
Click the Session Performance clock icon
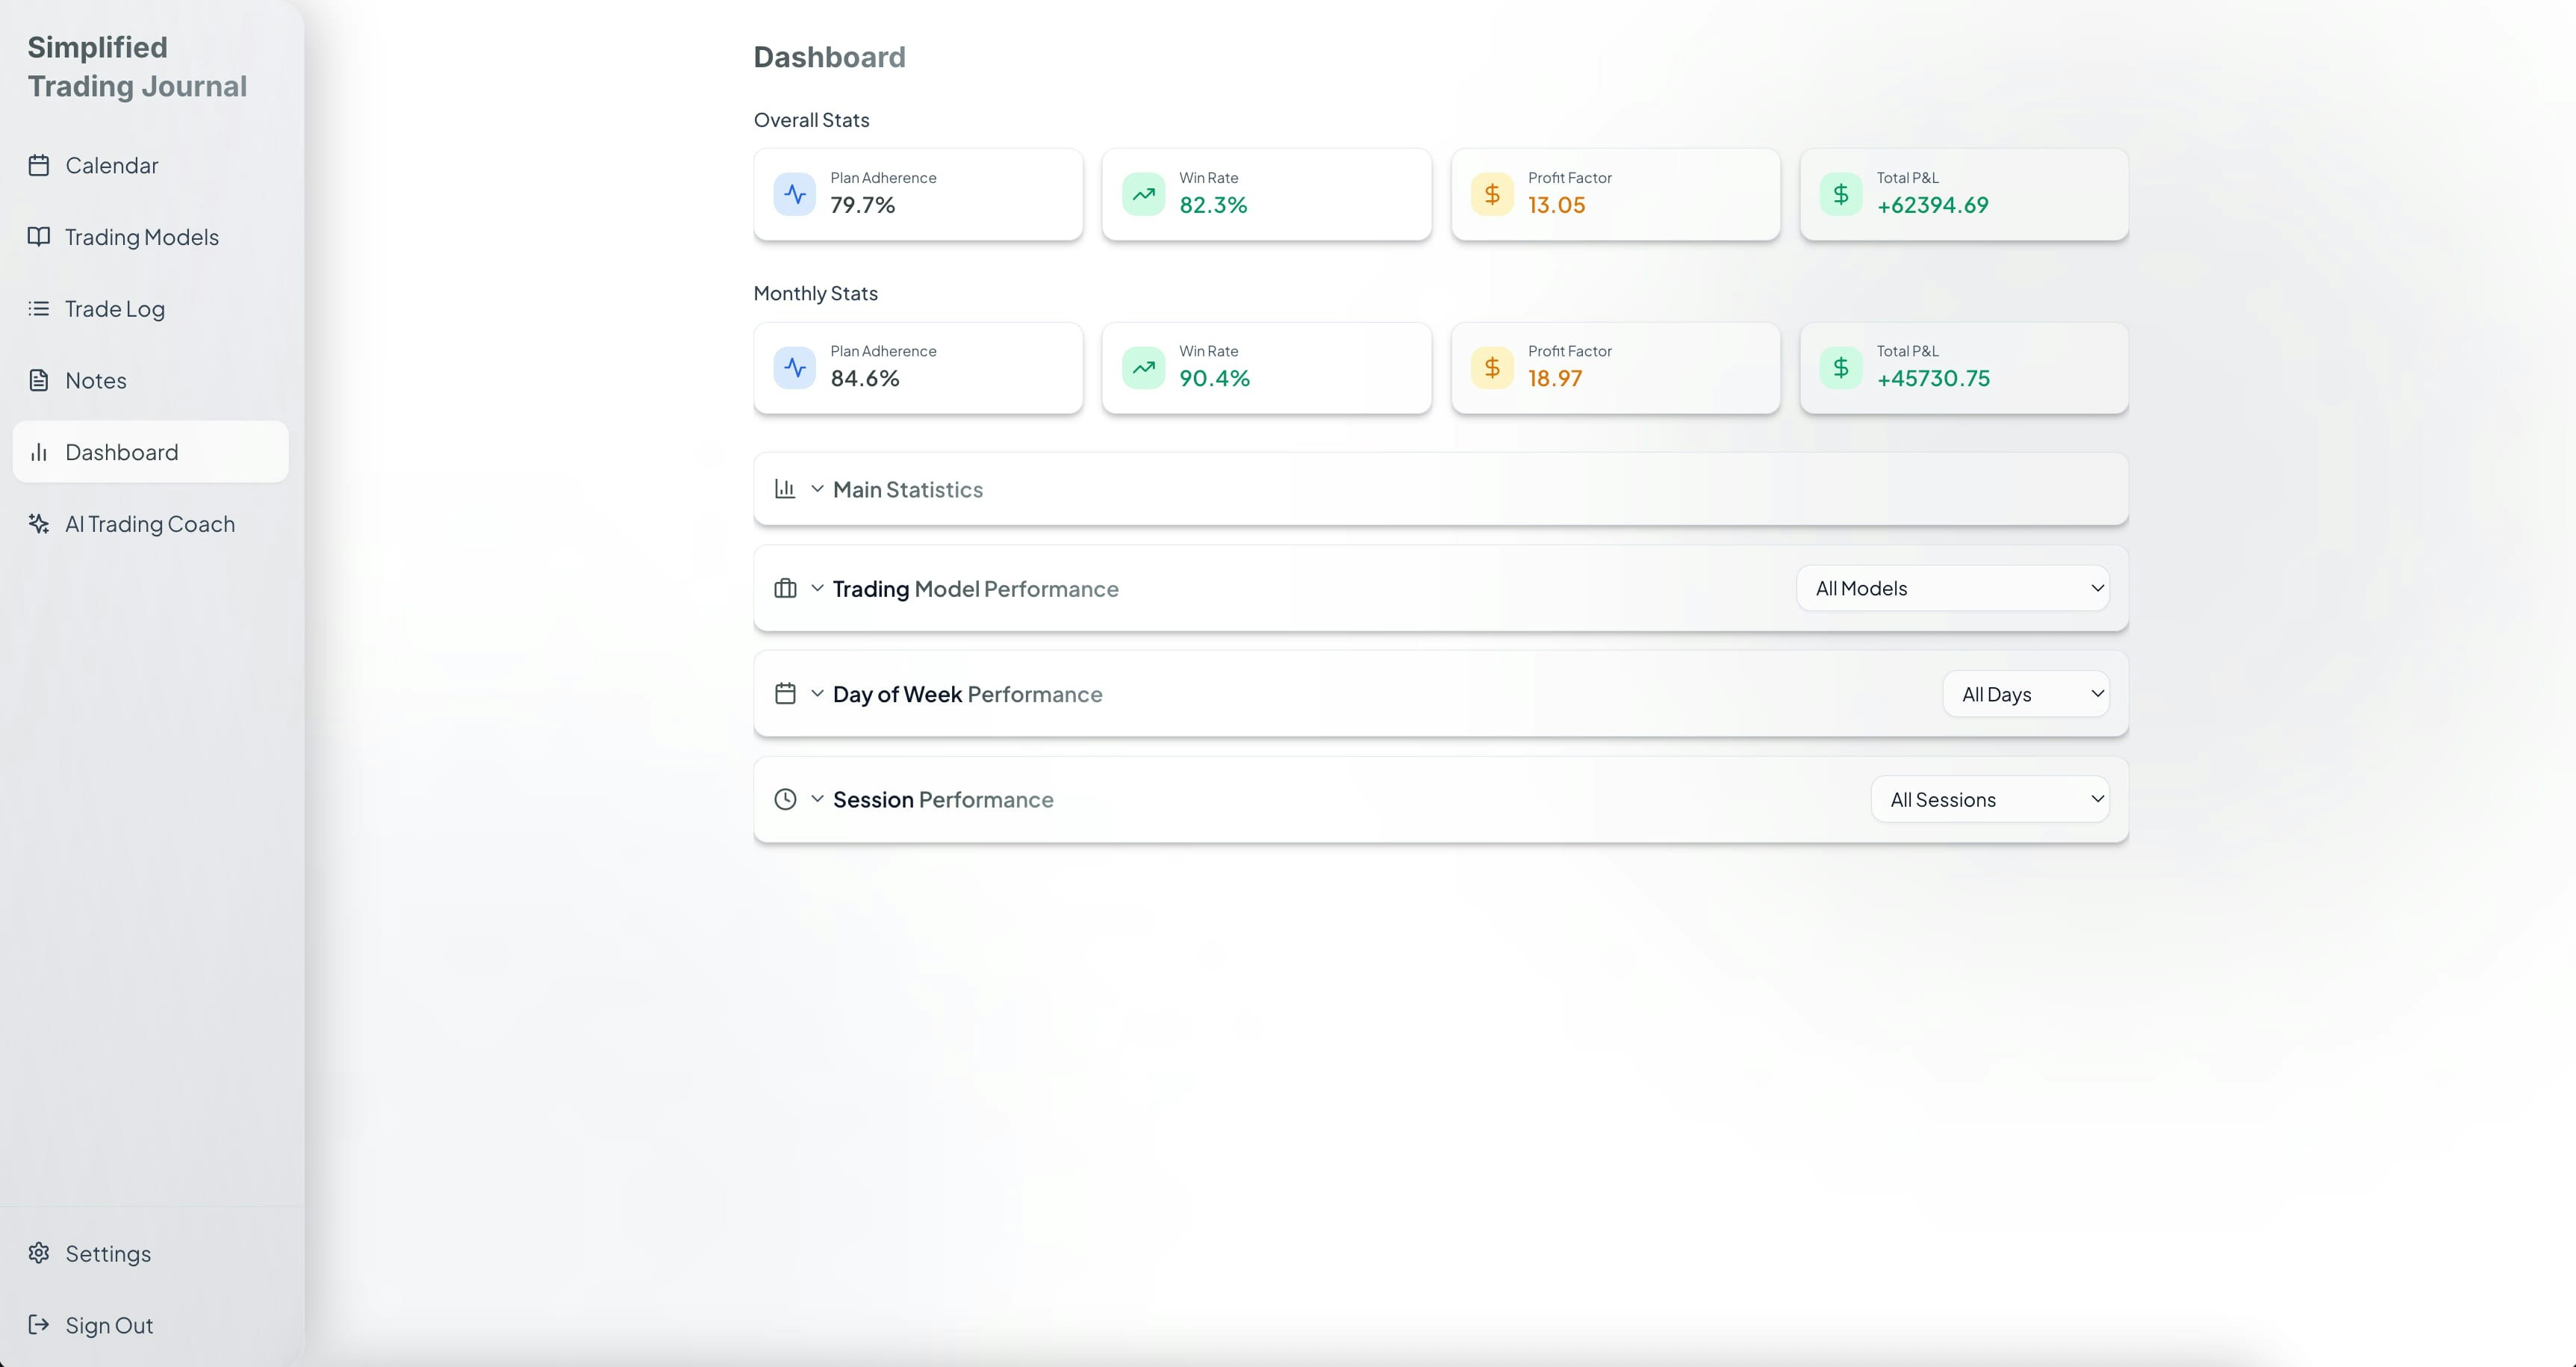click(x=785, y=799)
